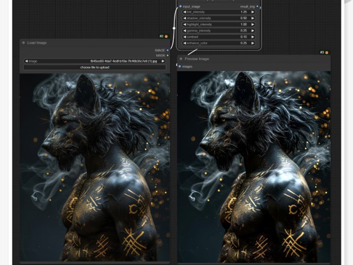Click the result_img label
Image resolution: width=353 pixels, height=265 pixels.
click(248, 7)
